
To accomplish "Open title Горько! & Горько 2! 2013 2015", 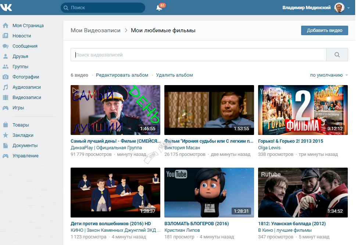I will coord(290,141).
